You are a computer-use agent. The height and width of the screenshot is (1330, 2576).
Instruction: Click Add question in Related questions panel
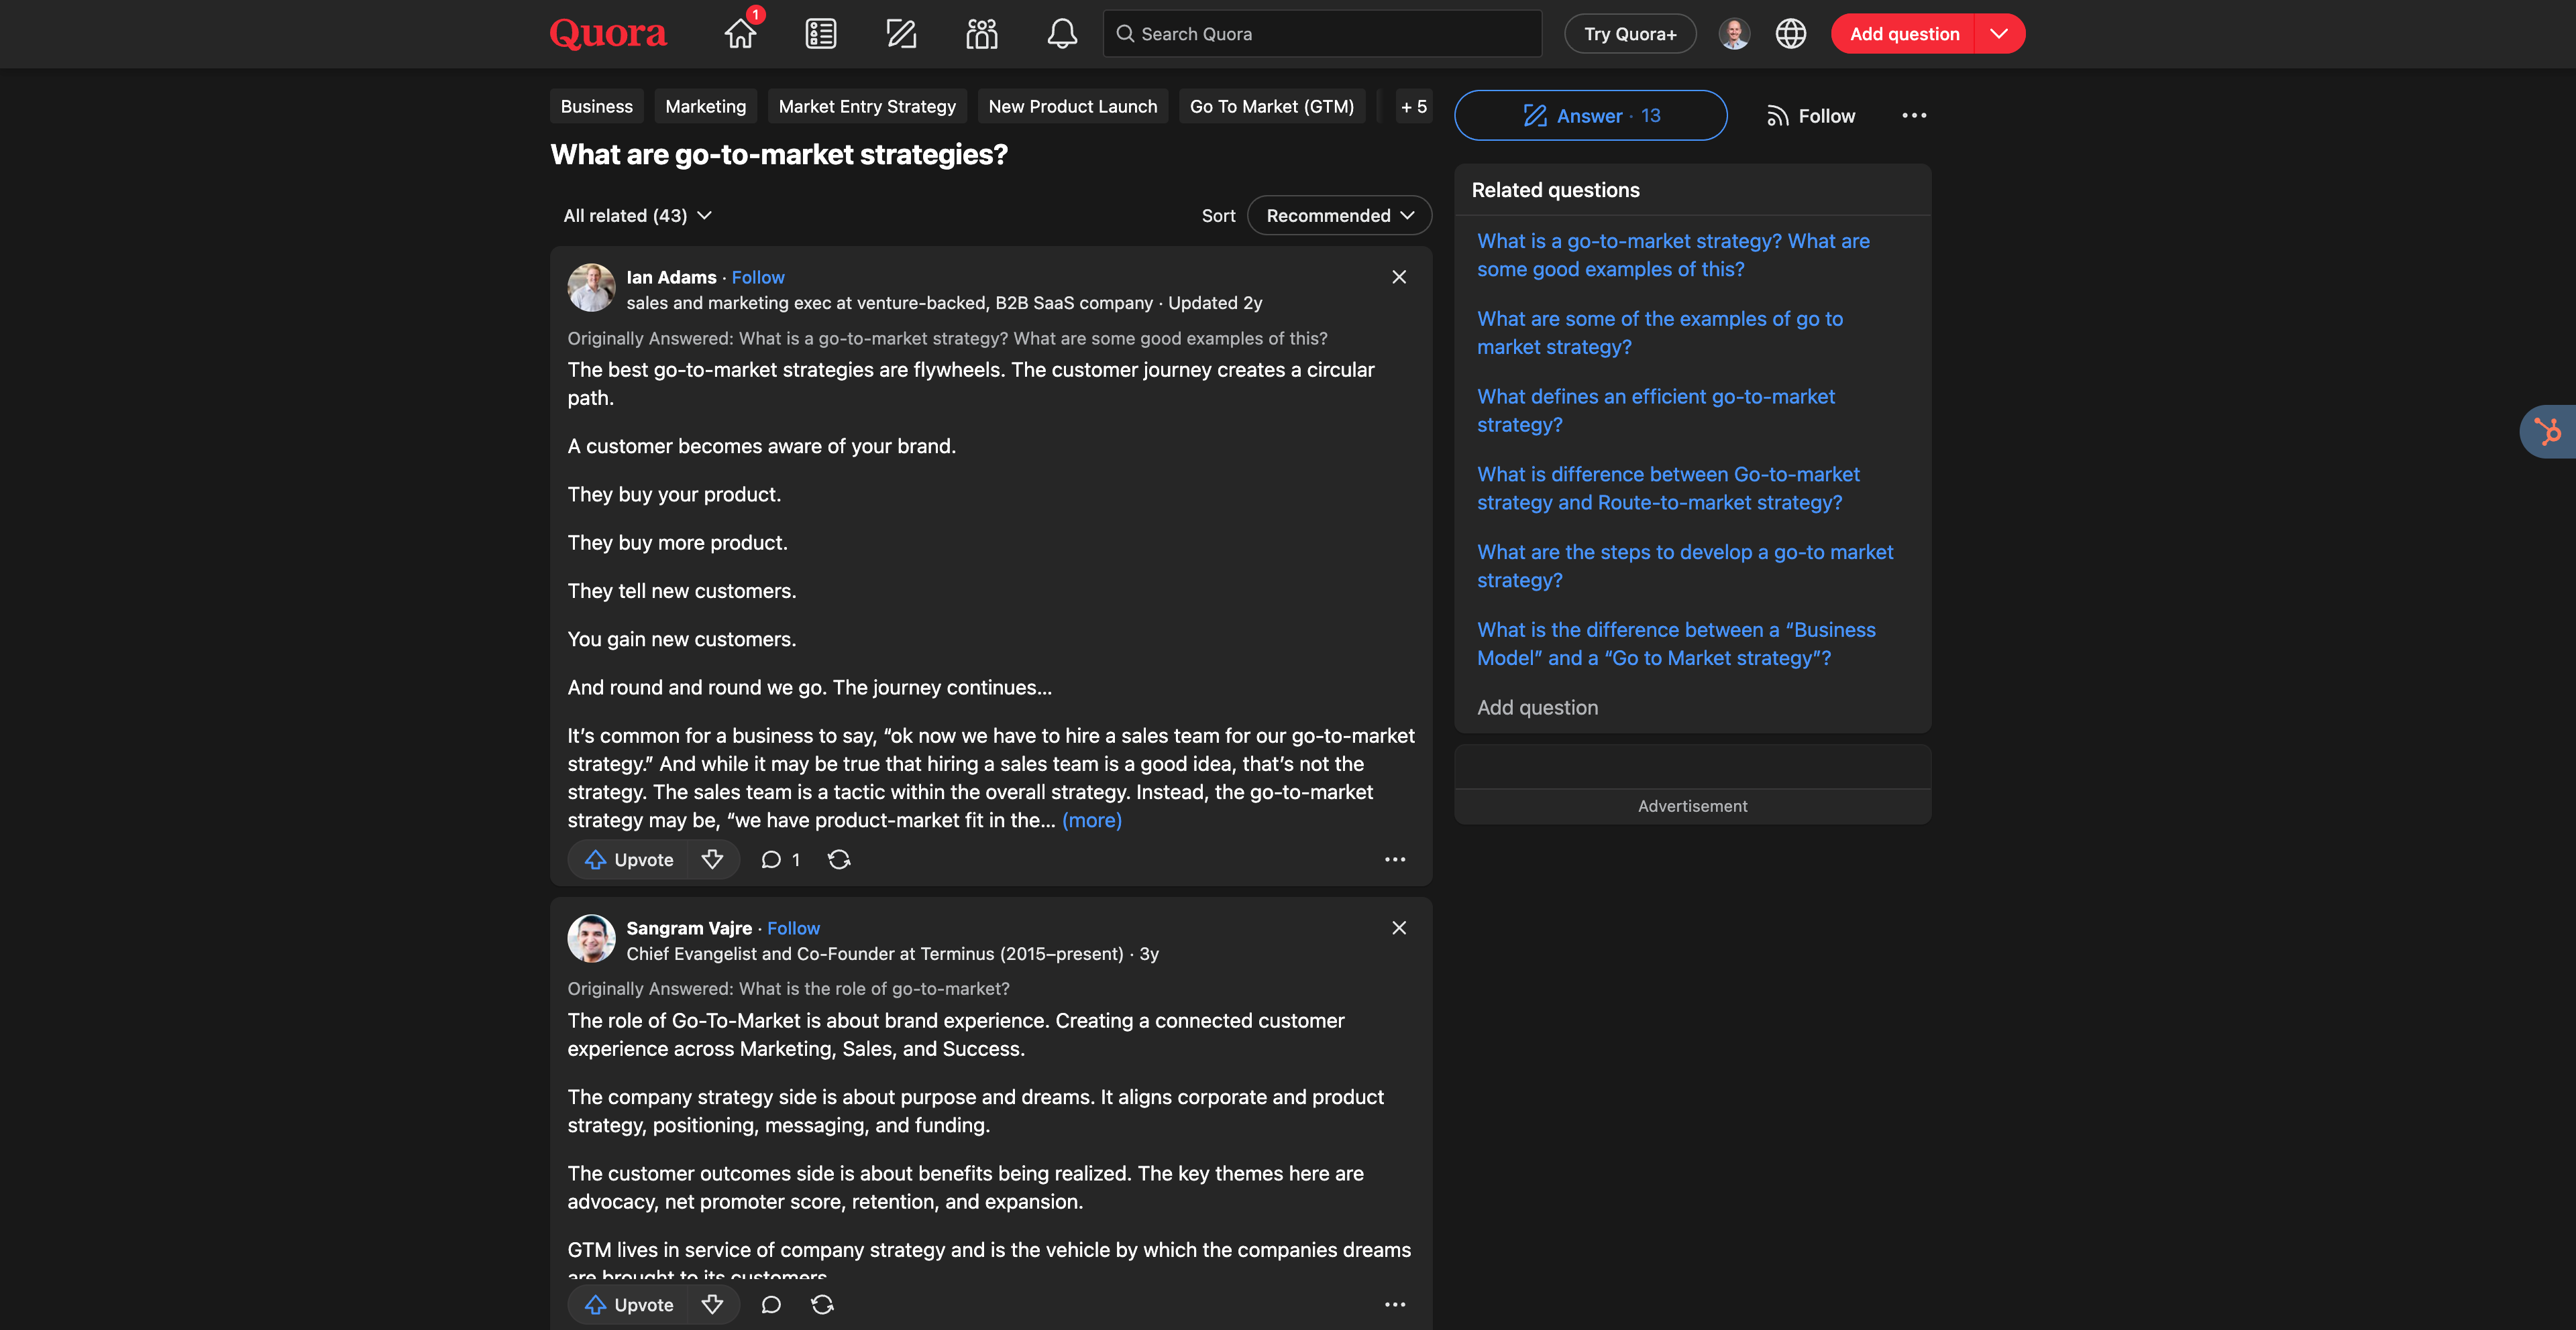coord(1537,707)
